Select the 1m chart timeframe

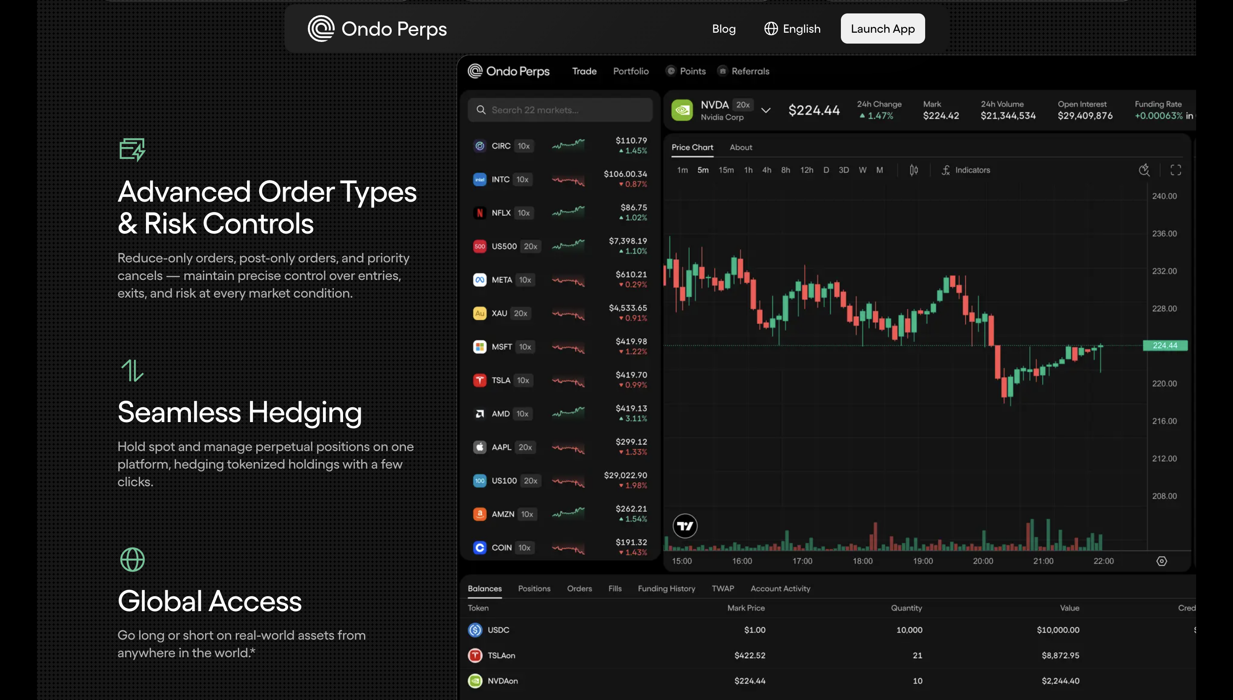click(682, 170)
